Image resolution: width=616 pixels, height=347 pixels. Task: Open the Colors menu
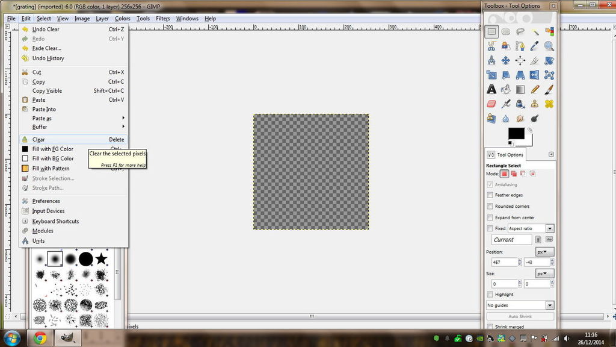point(122,19)
